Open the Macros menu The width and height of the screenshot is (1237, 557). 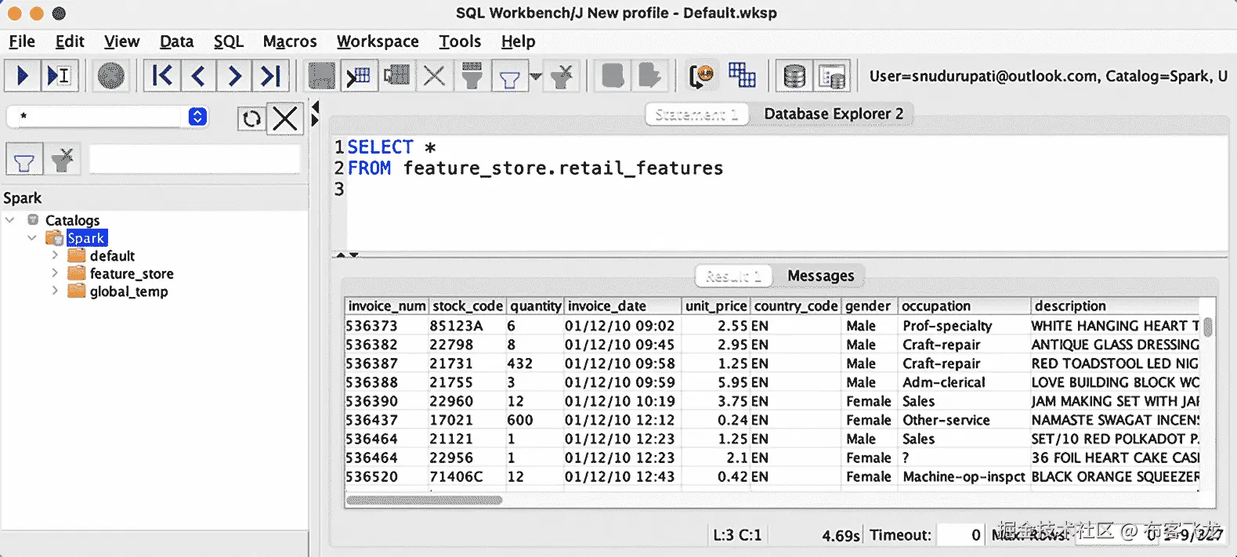click(290, 42)
